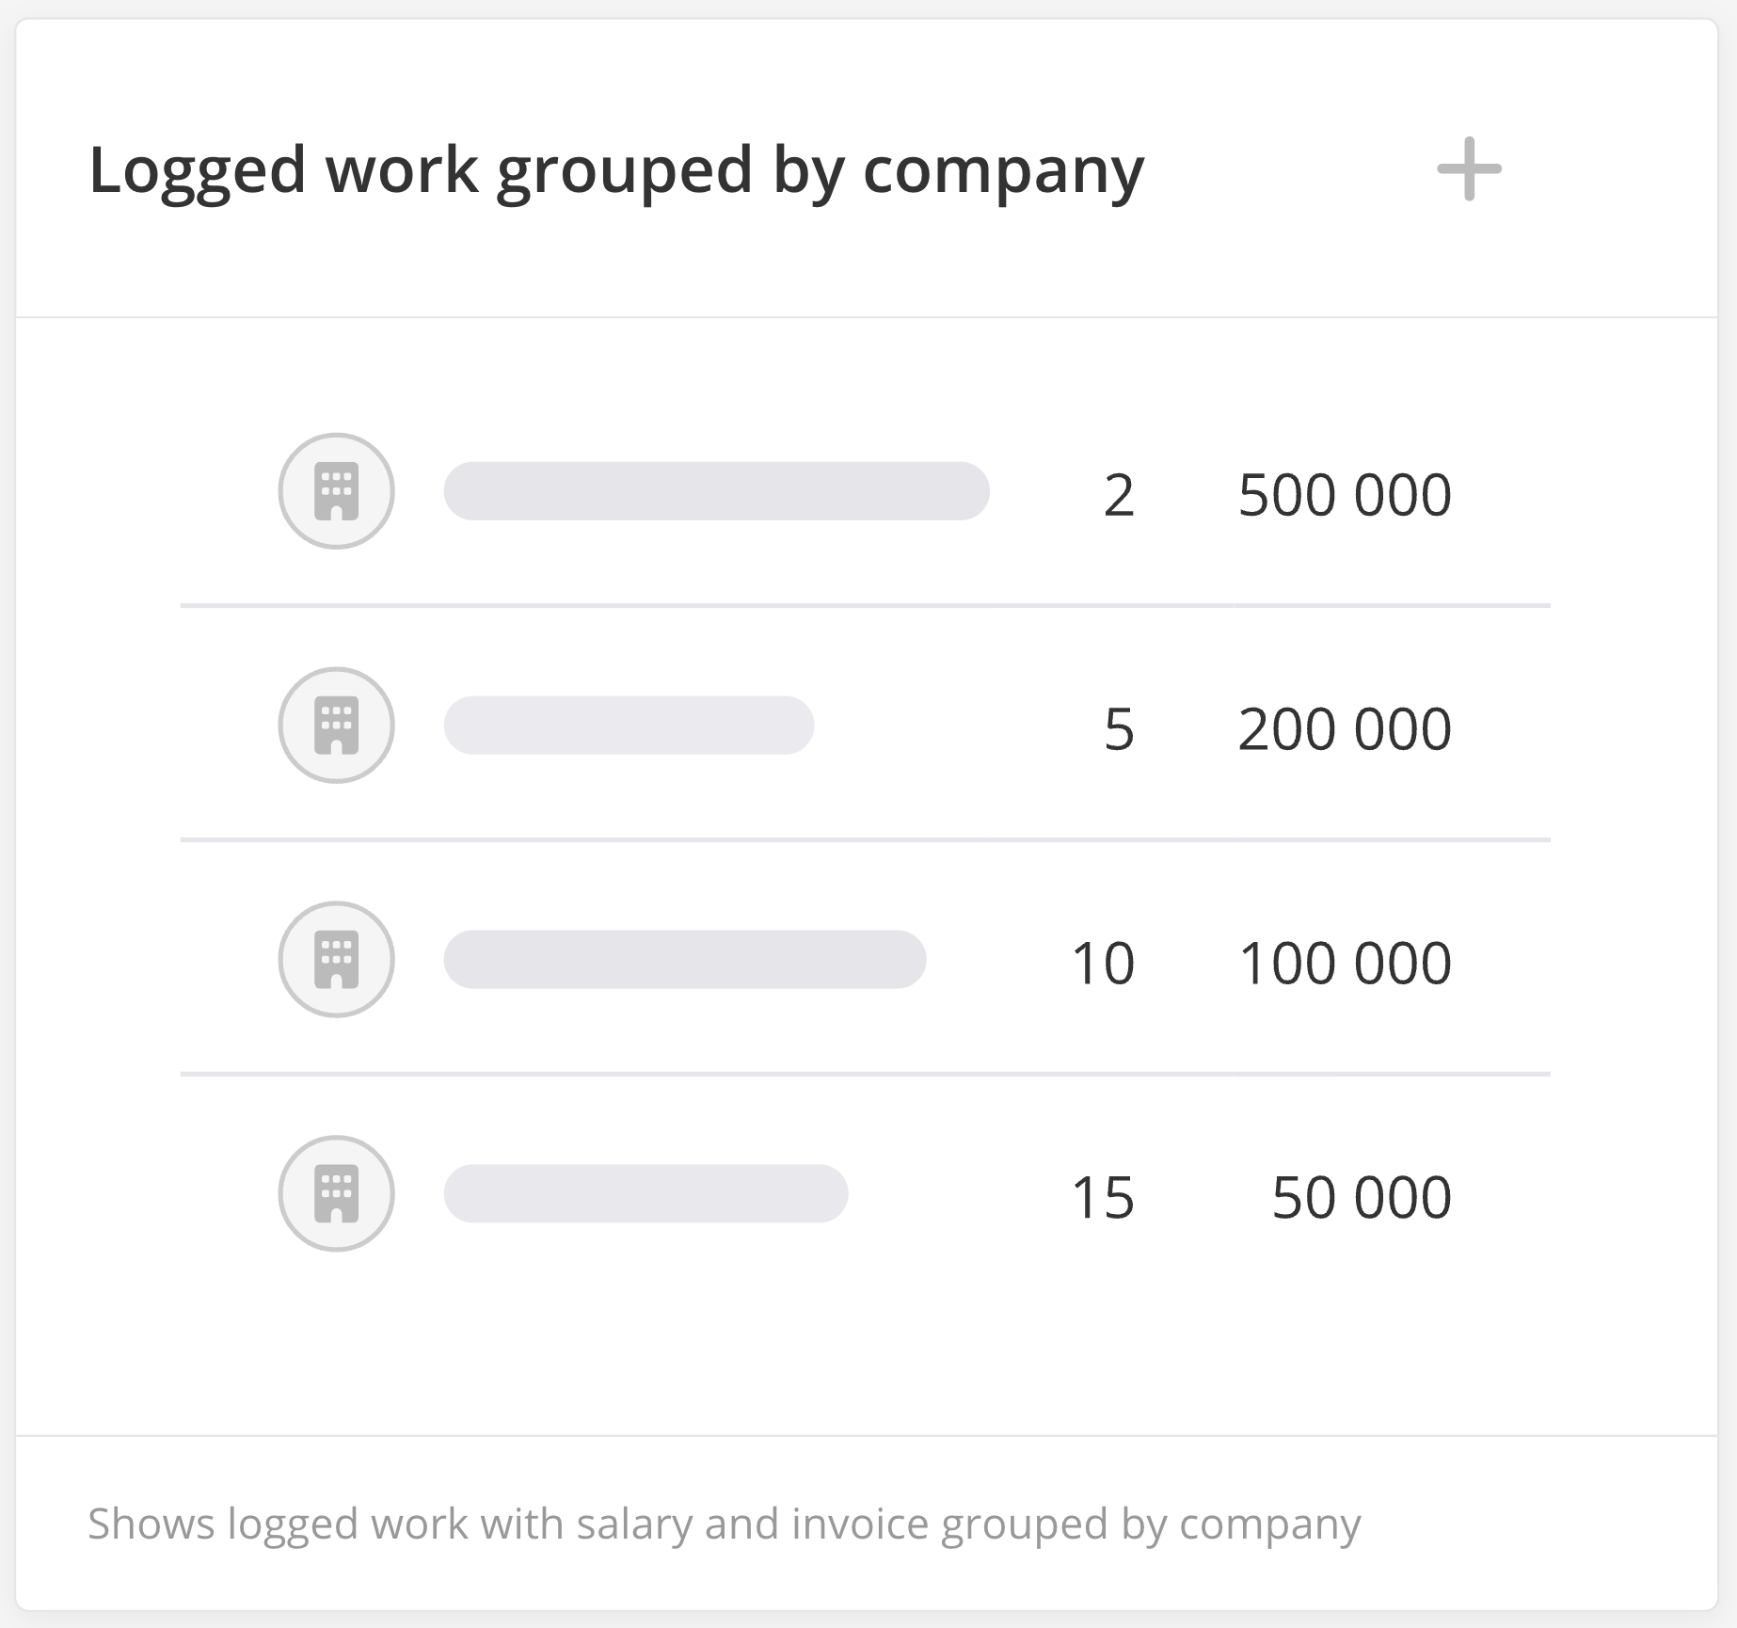Click the count value 5
The image size is (1737, 1628).
(1119, 729)
